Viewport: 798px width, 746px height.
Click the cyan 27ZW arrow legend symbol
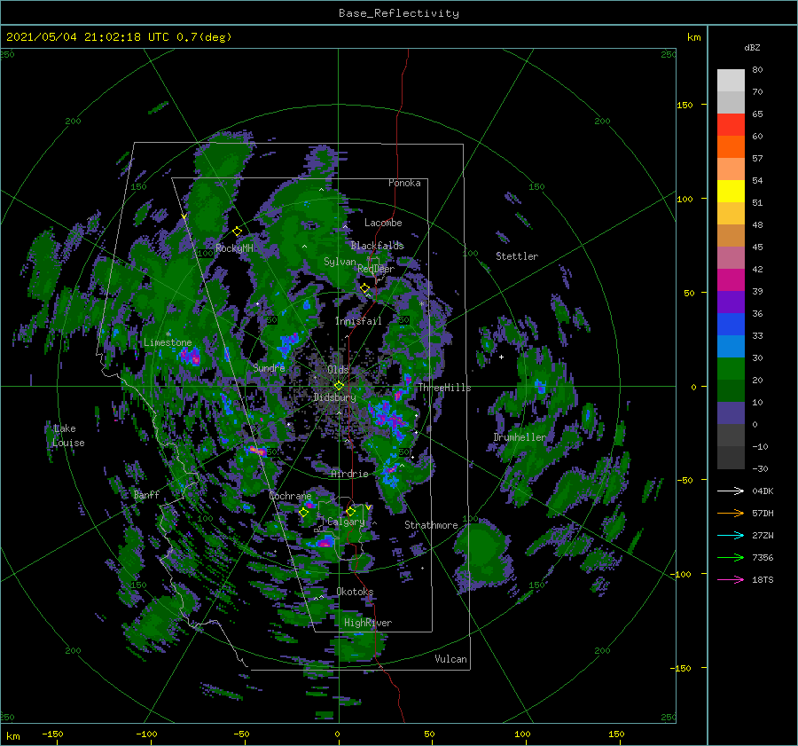pyautogui.click(x=731, y=535)
